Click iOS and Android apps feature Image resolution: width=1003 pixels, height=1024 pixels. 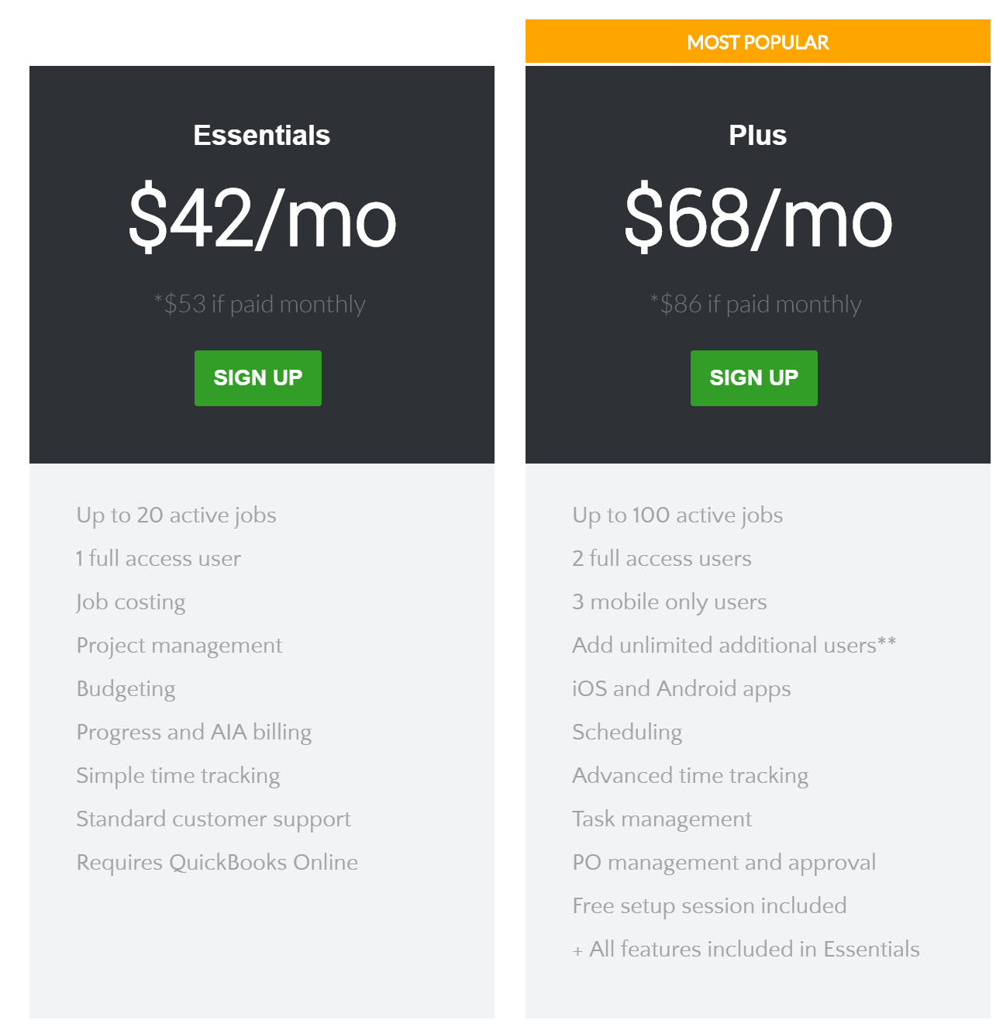[x=681, y=689]
